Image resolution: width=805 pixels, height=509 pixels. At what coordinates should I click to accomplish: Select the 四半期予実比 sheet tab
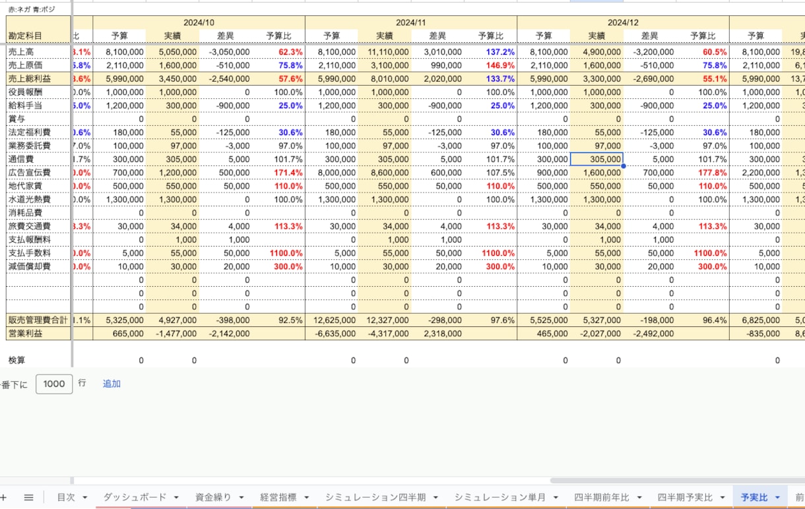(685, 498)
